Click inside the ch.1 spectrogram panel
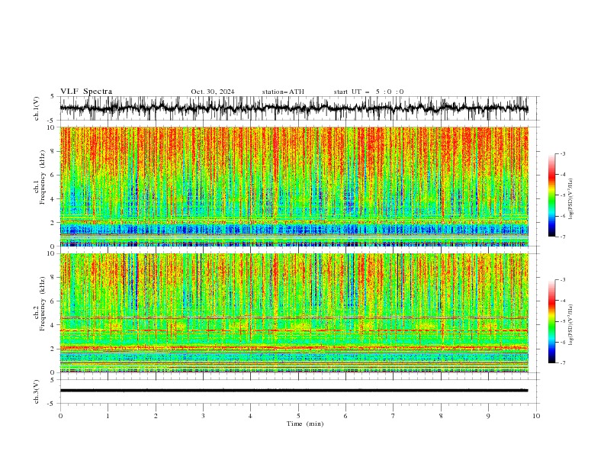This screenshot has height=467, width=604. (x=294, y=186)
